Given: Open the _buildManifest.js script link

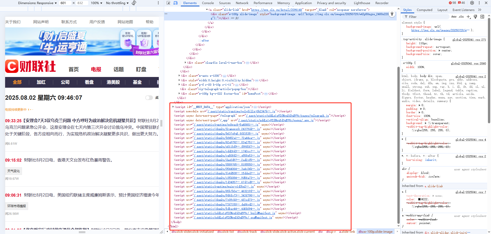Looking at the screenshot, I should (235, 213).
